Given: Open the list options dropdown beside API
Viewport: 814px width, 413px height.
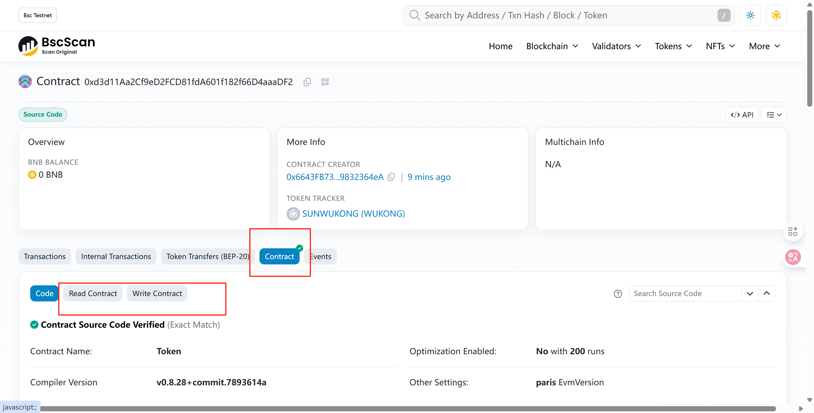Looking at the screenshot, I should click(x=774, y=115).
